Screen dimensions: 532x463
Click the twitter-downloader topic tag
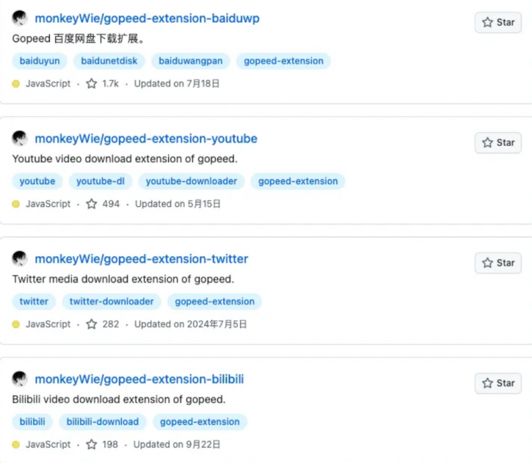coord(111,302)
